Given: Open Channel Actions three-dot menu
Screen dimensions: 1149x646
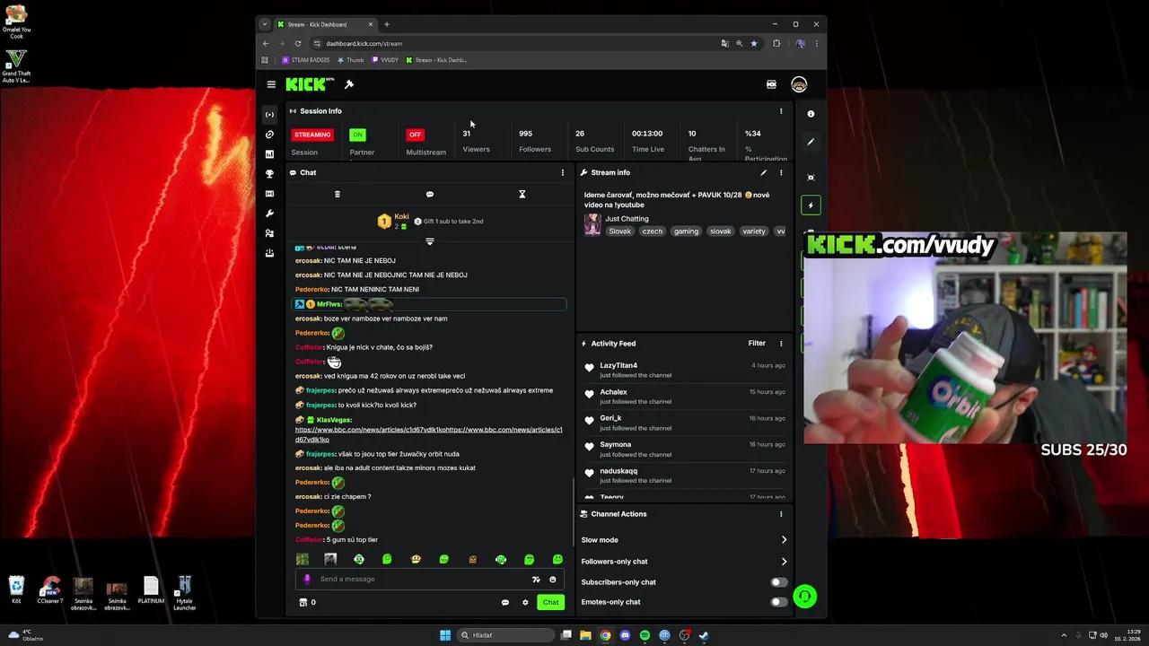Looking at the screenshot, I should [x=781, y=514].
